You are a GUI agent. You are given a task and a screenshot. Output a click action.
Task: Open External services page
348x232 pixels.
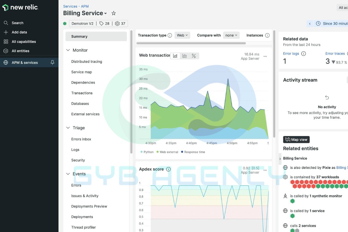[85, 114]
